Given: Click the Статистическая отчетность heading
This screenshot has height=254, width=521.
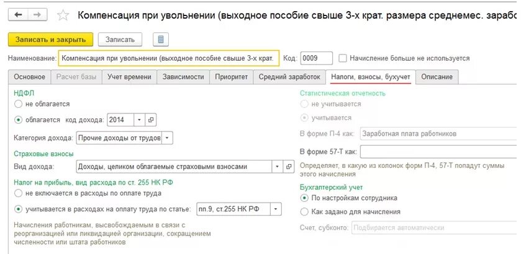Looking at the screenshot, I should click(343, 94).
